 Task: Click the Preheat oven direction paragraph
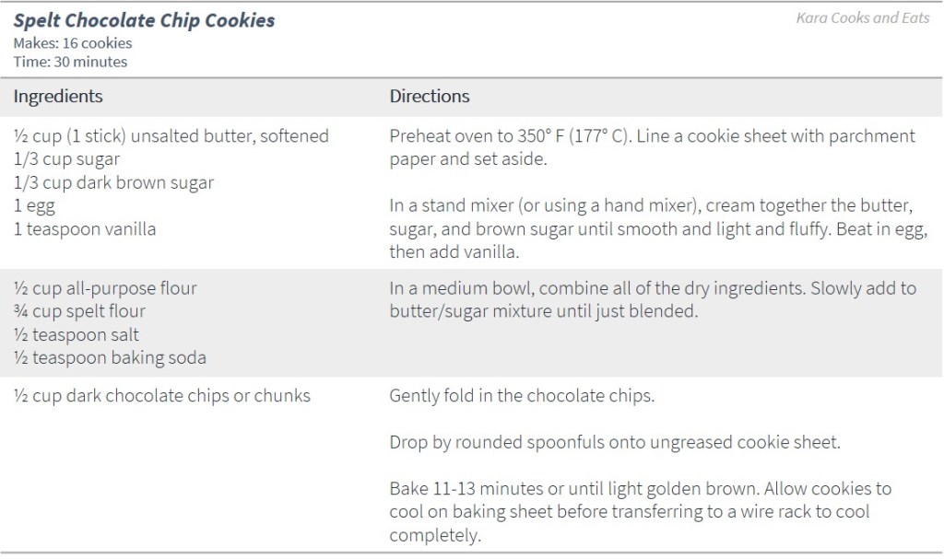point(652,147)
